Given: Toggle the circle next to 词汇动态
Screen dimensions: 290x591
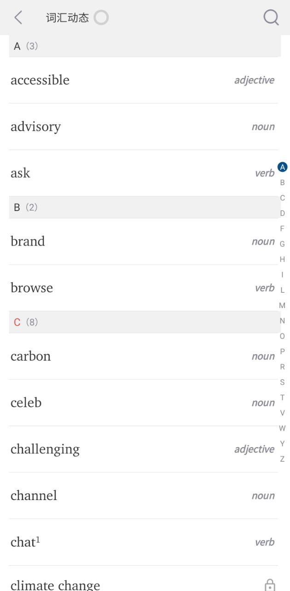Looking at the screenshot, I should point(101,18).
